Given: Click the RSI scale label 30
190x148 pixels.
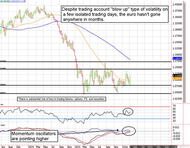Looking at the screenshot, I should pyautogui.click(x=174, y=118).
